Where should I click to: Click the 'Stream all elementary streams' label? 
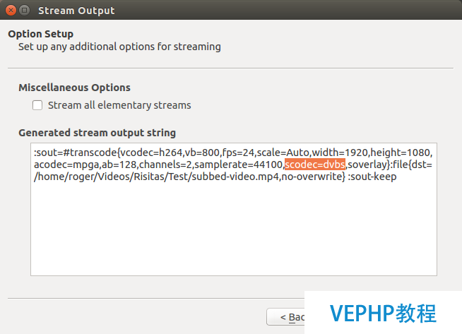[119, 105]
